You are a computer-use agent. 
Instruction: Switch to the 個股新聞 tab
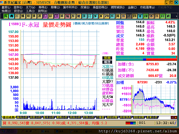[x=139, y=117]
